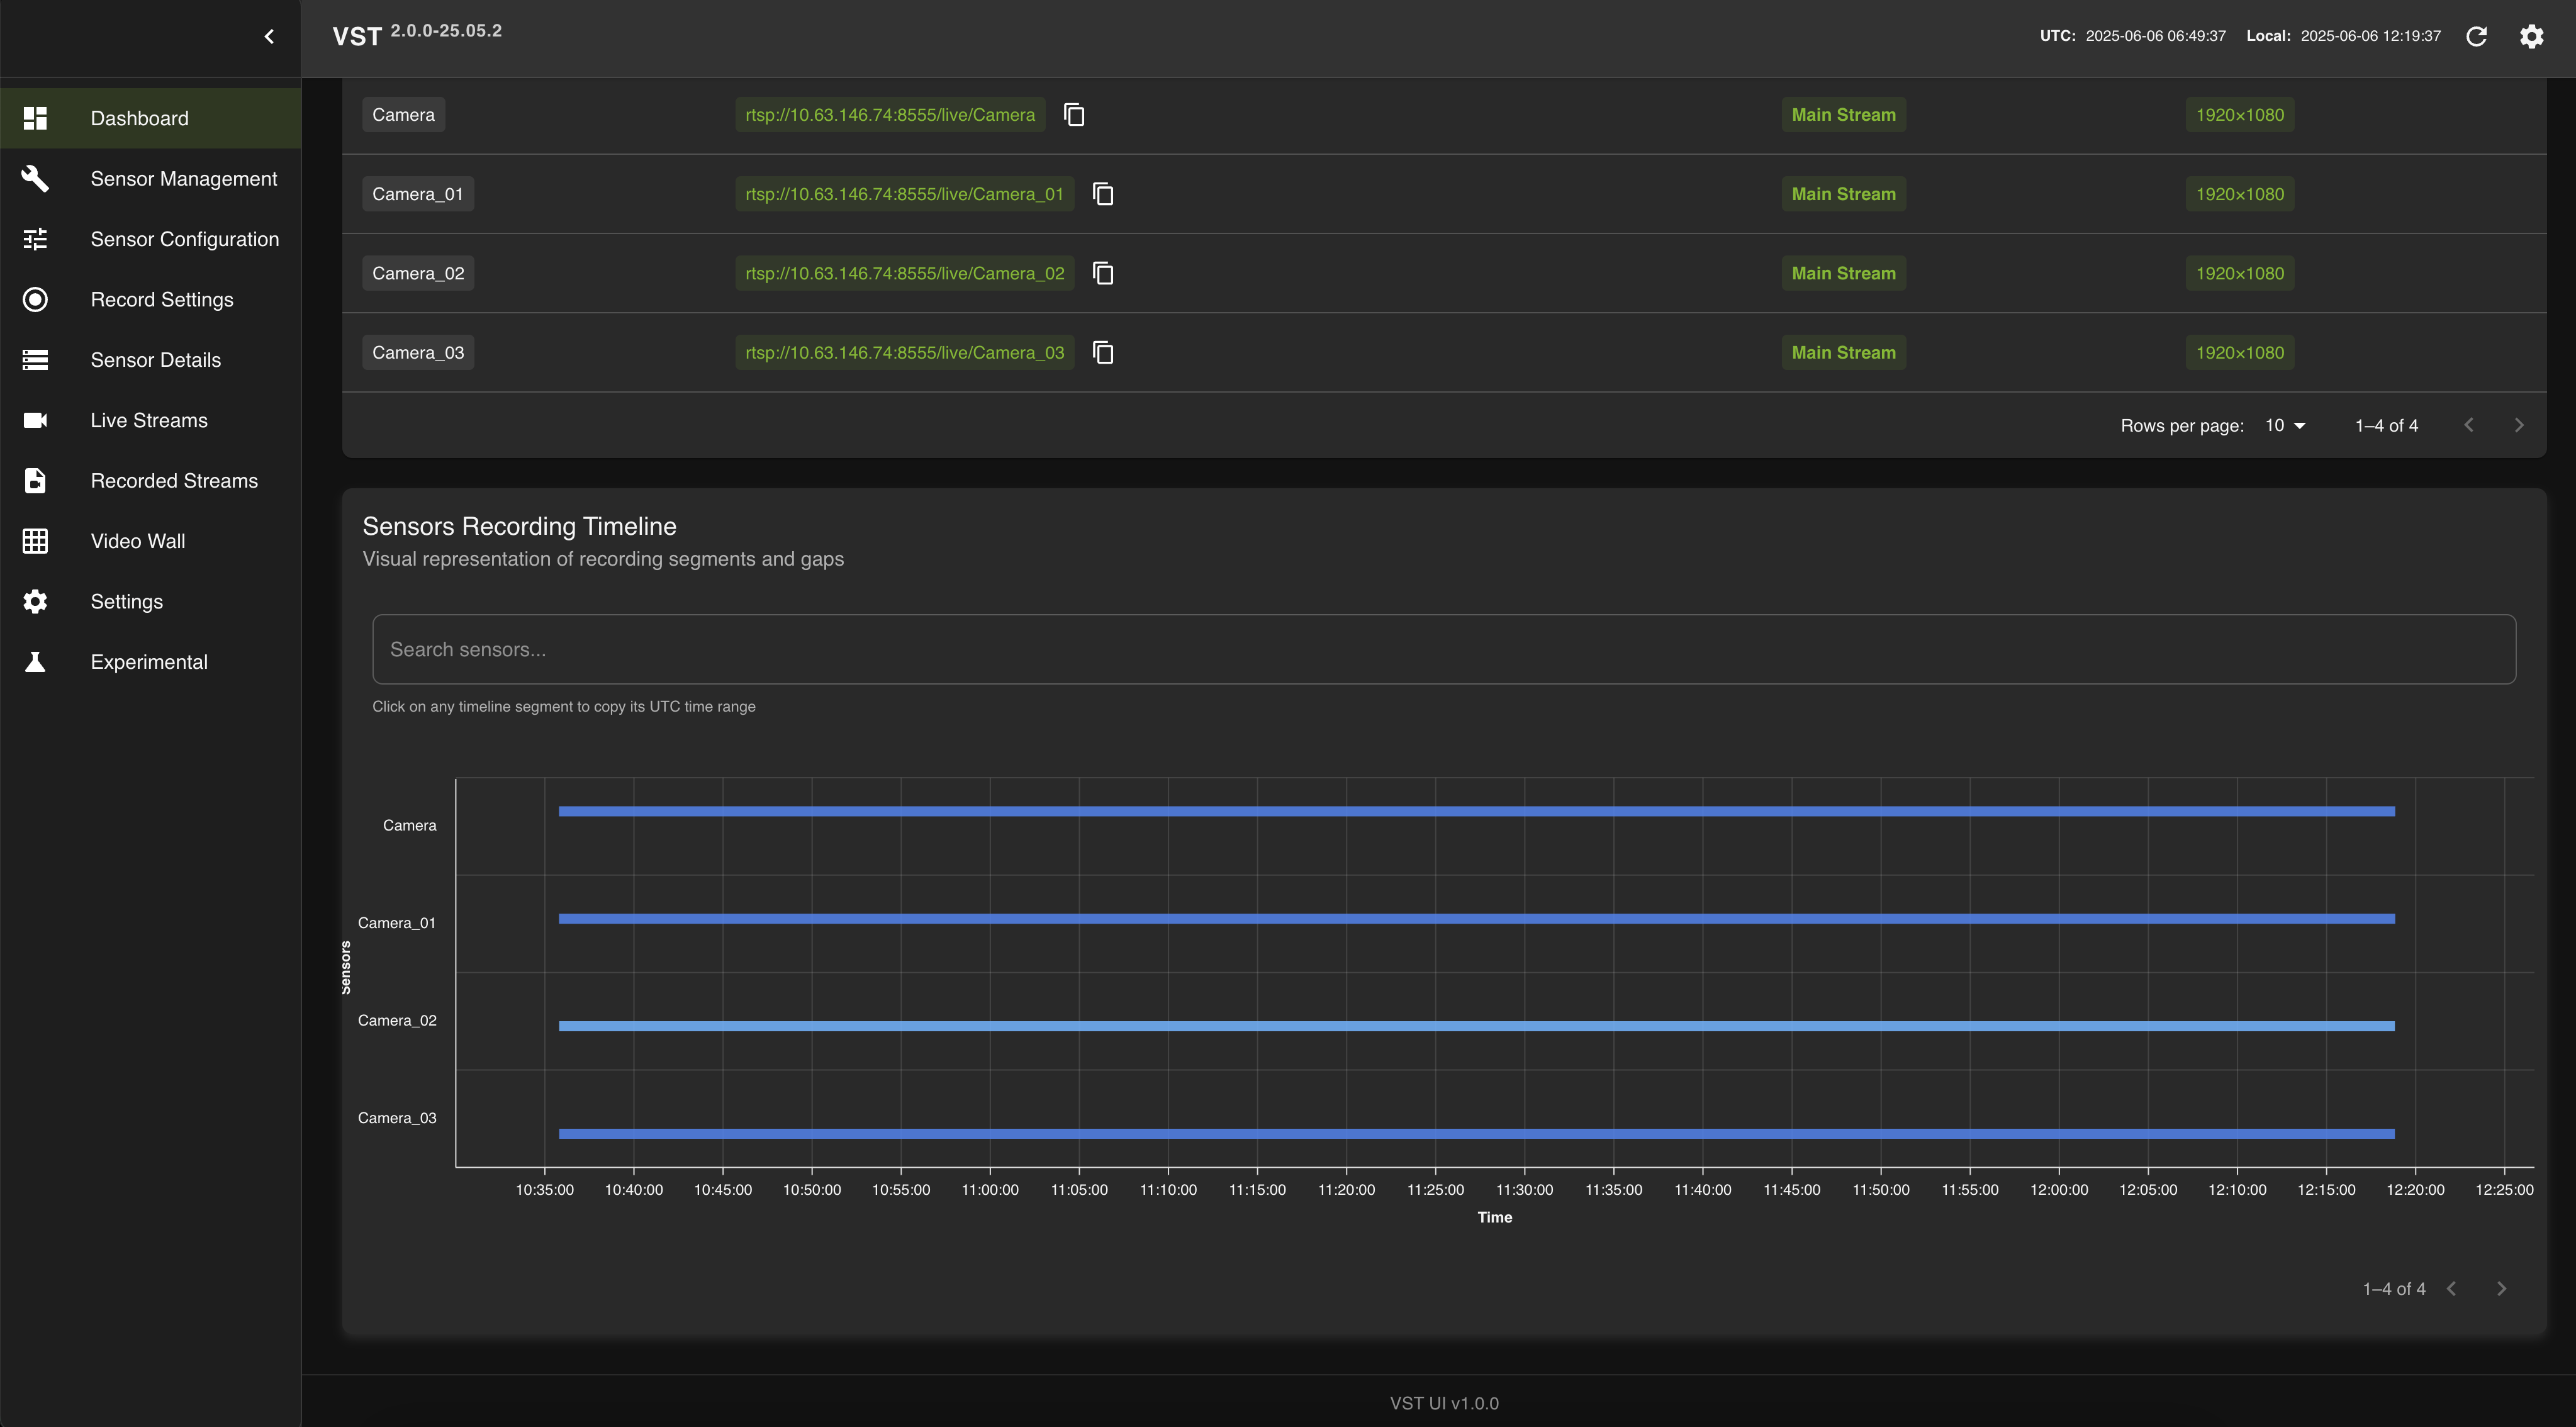
Task: Open the top-right settings gear
Action: [2531, 37]
